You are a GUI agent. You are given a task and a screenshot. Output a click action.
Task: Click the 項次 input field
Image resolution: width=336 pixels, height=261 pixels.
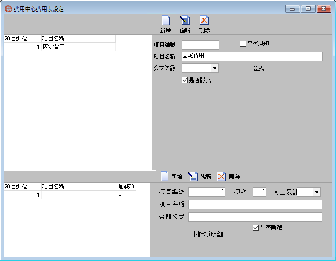pos(259,192)
